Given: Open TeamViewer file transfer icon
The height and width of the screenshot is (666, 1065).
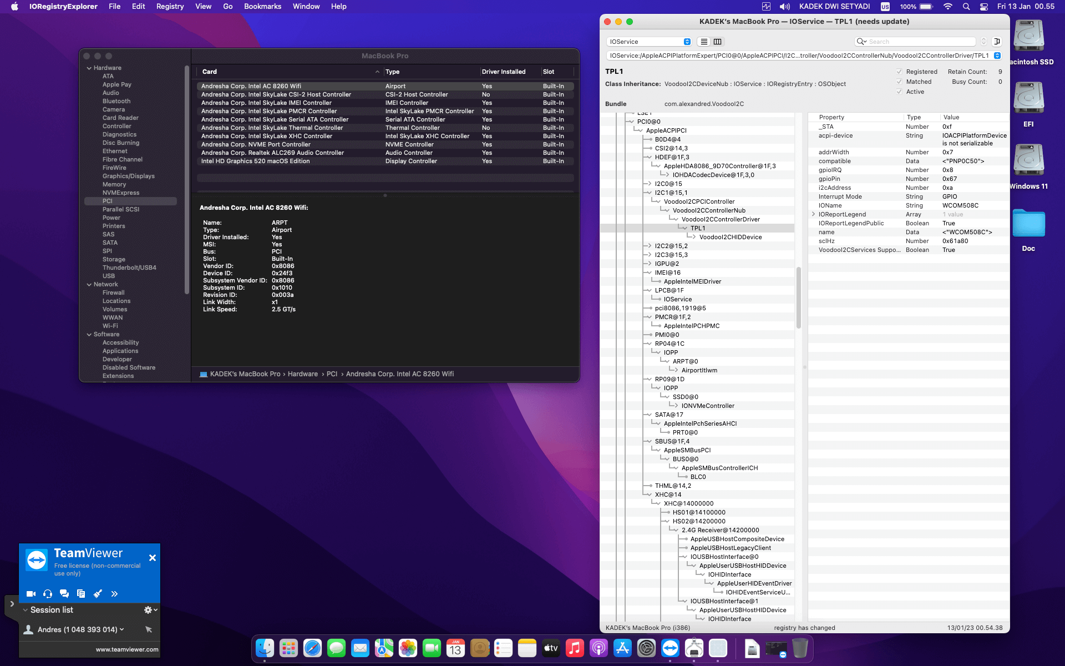Looking at the screenshot, I should [x=81, y=594].
